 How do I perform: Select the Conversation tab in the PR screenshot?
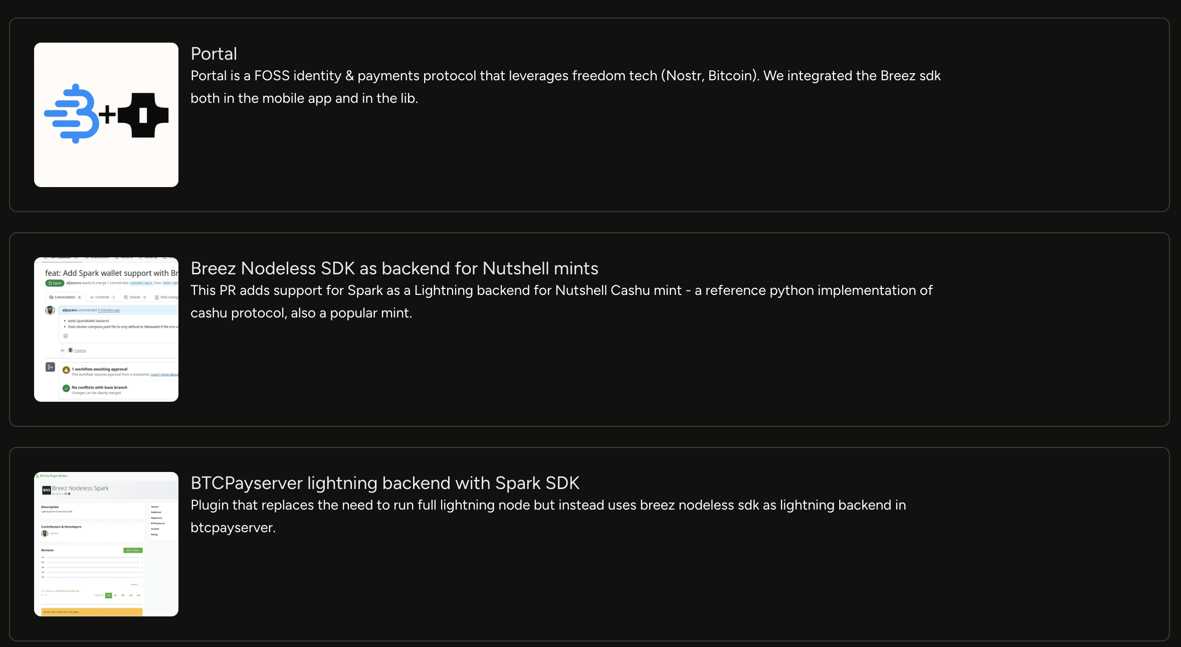(x=65, y=297)
